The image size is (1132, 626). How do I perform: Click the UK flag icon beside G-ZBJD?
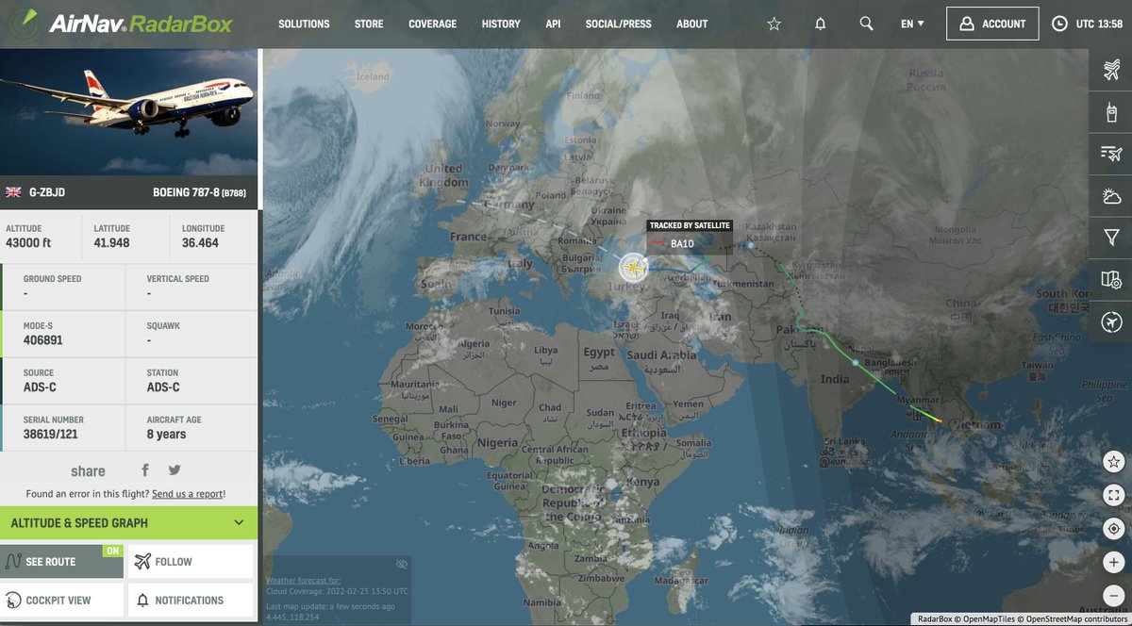pos(13,192)
